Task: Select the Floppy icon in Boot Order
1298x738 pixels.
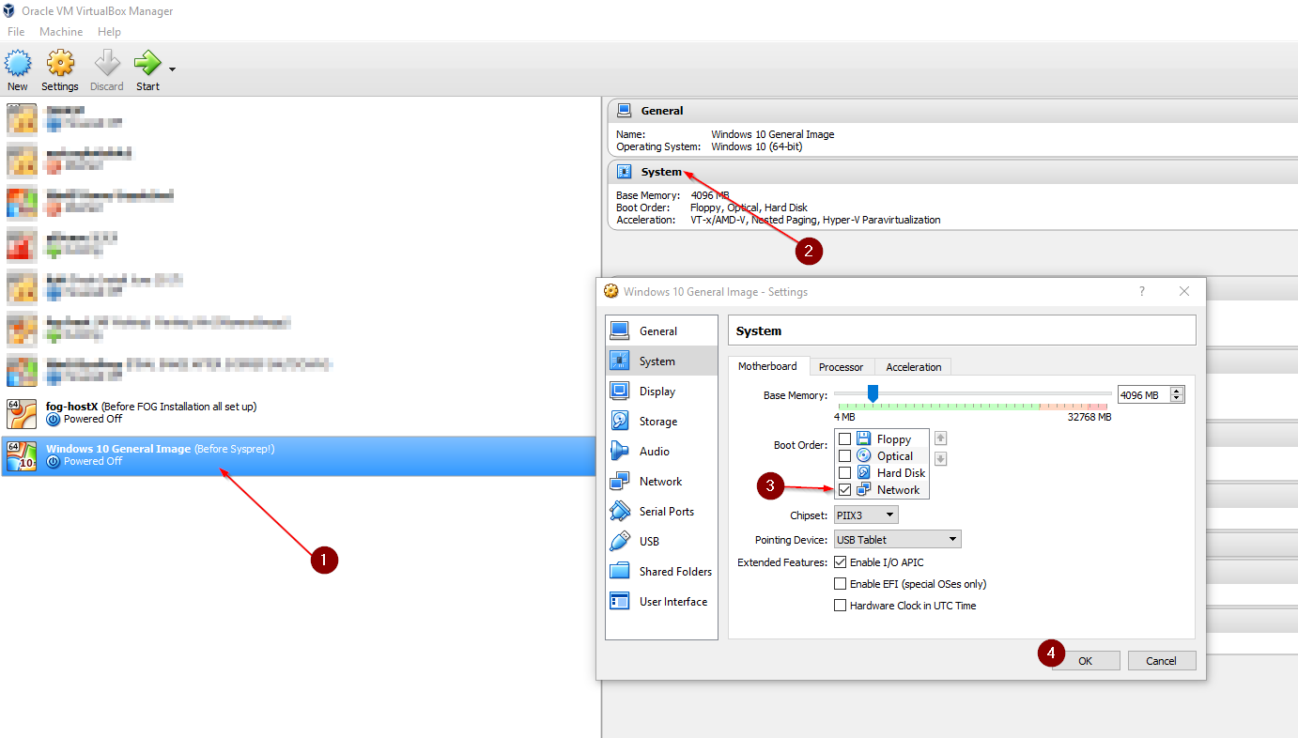Action: tap(864, 439)
